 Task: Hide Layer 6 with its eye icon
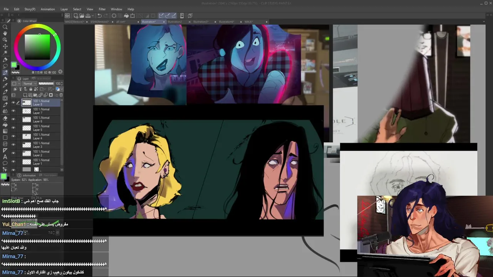tap(13, 119)
